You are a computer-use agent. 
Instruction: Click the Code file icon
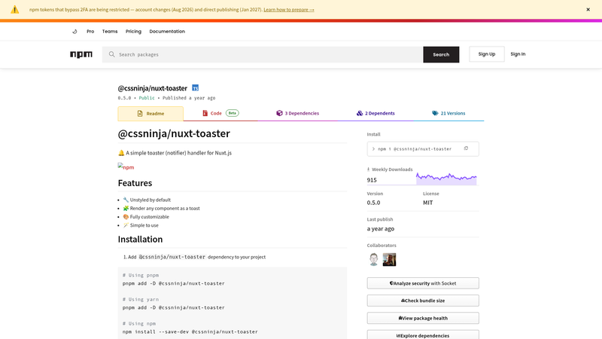click(x=205, y=114)
